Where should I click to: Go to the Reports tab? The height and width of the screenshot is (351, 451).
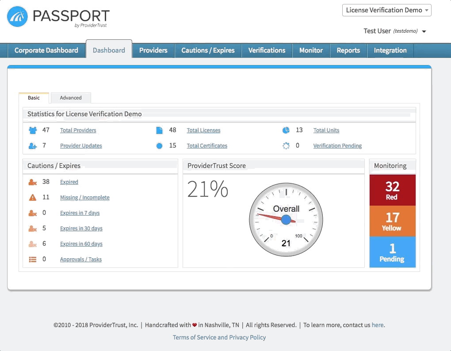click(x=348, y=50)
